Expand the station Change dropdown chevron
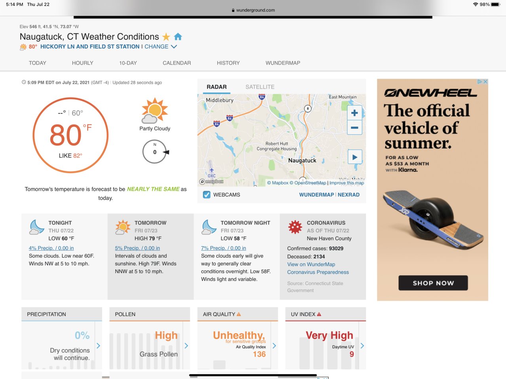 [x=174, y=47]
